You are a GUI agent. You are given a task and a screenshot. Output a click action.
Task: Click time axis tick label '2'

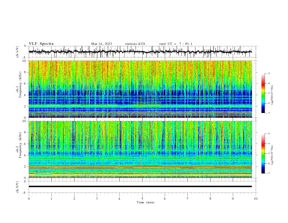tap(74, 199)
